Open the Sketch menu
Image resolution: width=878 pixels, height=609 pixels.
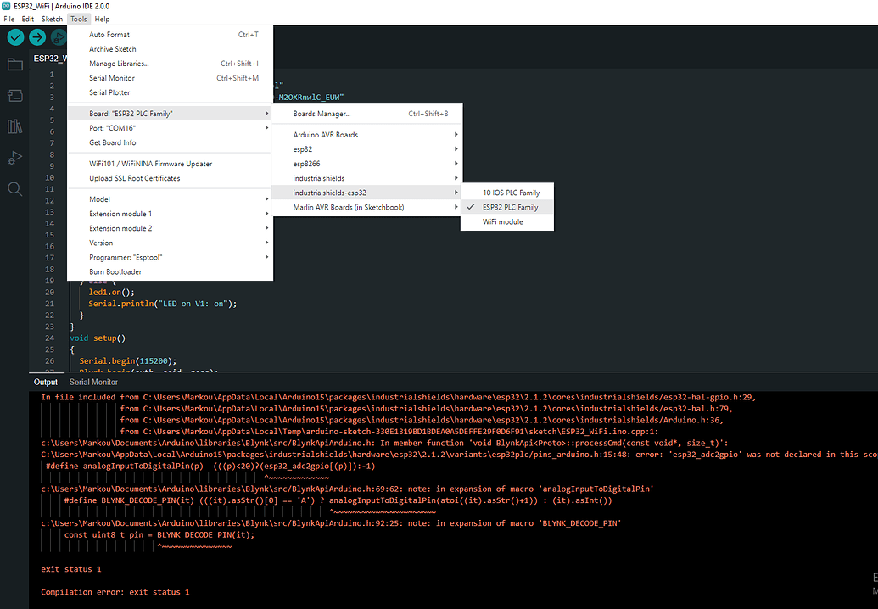pyautogui.click(x=52, y=19)
